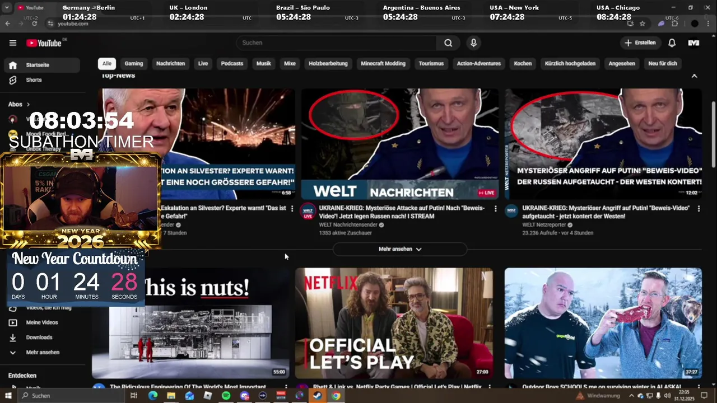Open Chrome tab search dropdown arrow
This screenshot has width=717, height=403.
[x=7, y=8]
